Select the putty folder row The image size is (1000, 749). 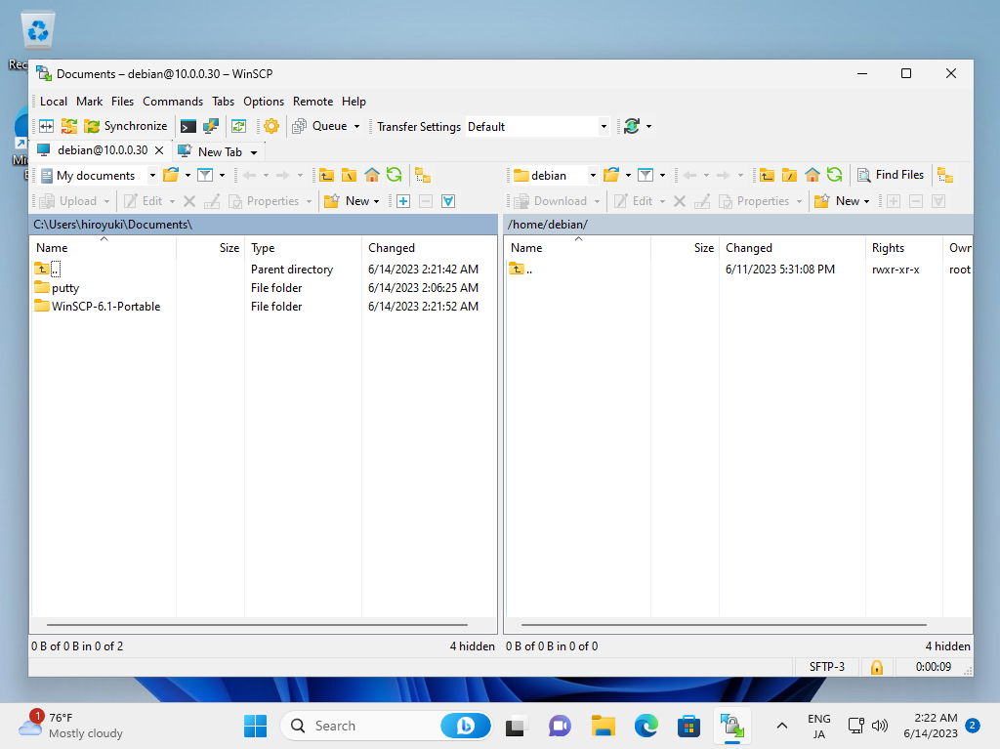(264, 288)
